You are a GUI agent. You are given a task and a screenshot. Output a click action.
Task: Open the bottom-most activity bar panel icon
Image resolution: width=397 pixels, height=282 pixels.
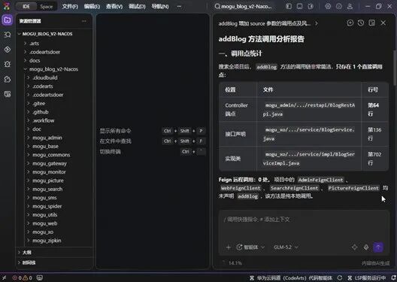pyautogui.click(x=8, y=94)
